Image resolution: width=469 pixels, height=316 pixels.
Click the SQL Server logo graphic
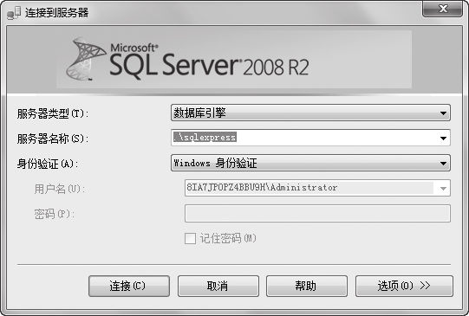[x=86, y=59]
